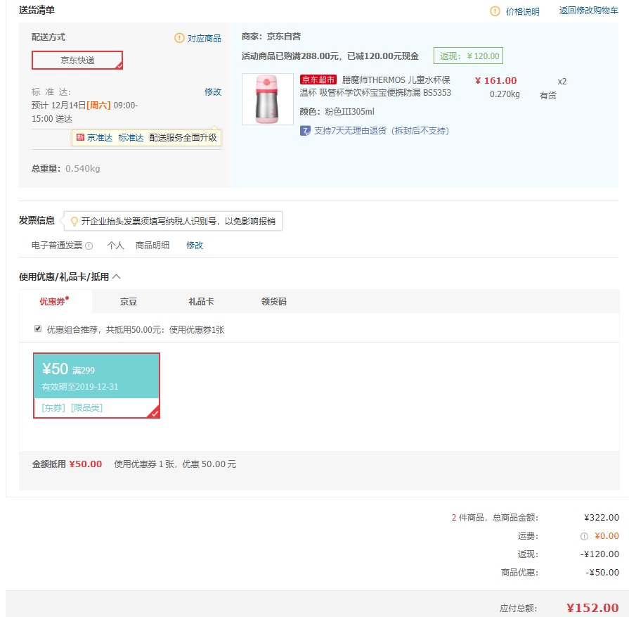Click the 总商品金额 ¥322.00 value
This screenshot has width=629, height=617.
[602, 518]
